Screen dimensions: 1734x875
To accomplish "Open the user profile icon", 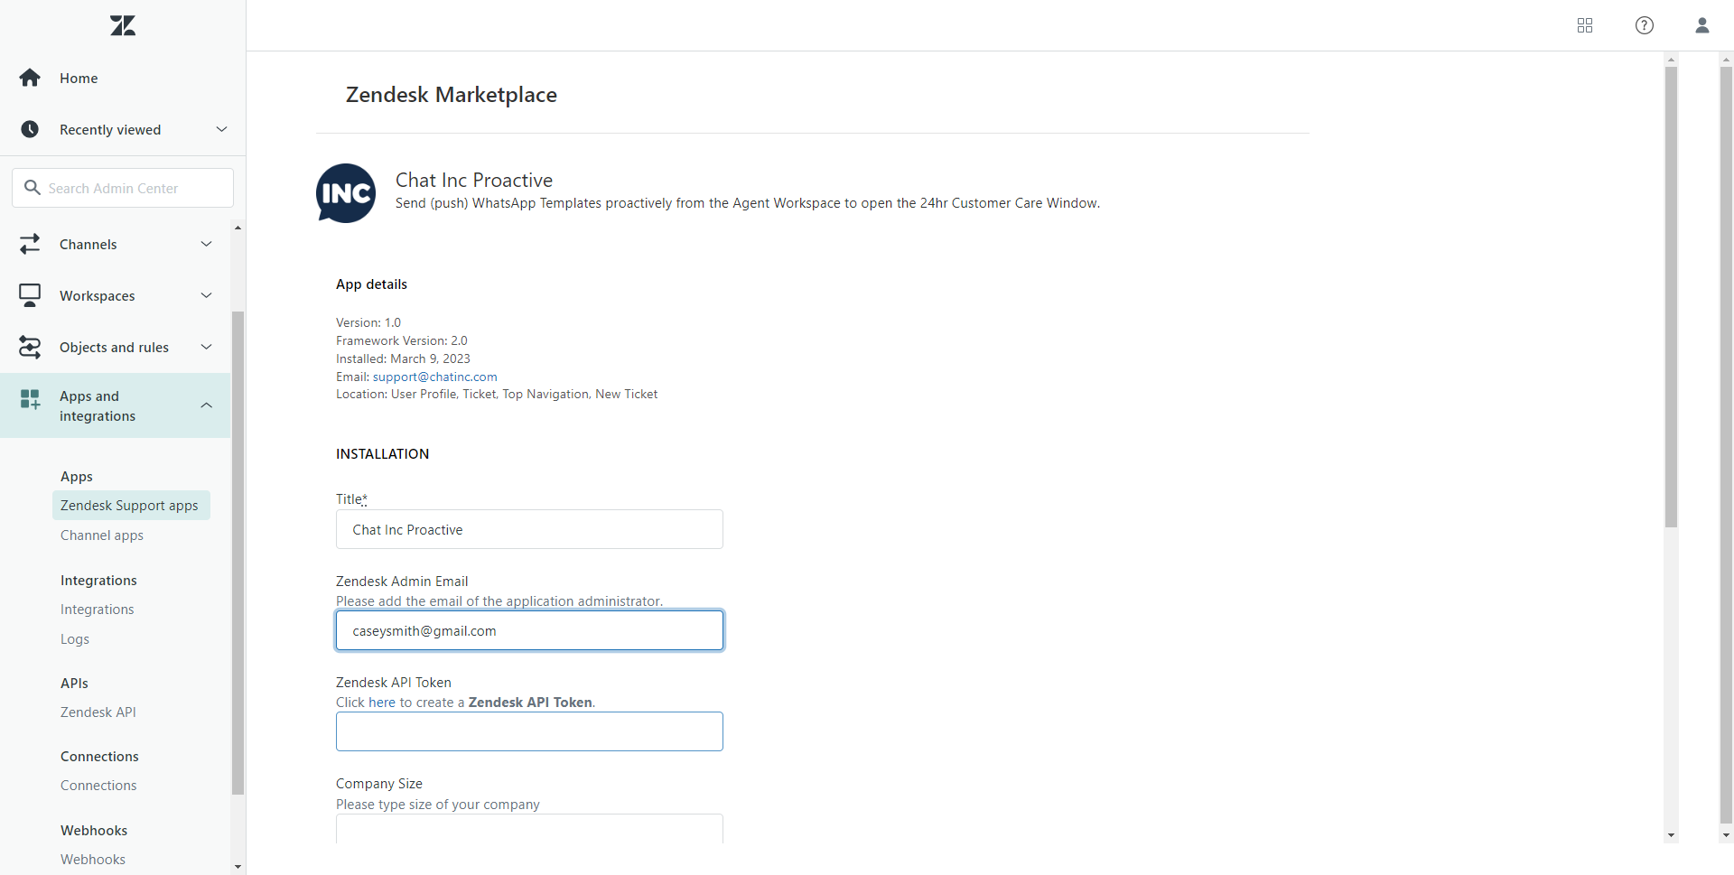I will pos(1702,25).
